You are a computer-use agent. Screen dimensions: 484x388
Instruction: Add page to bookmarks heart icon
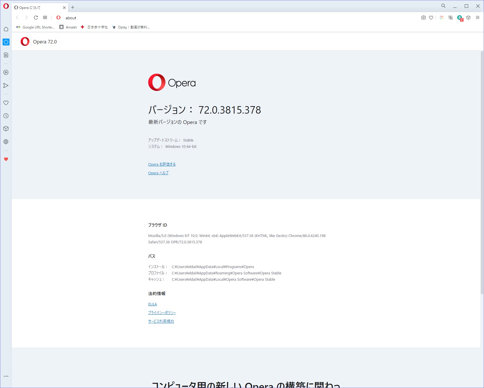pos(431,18)
